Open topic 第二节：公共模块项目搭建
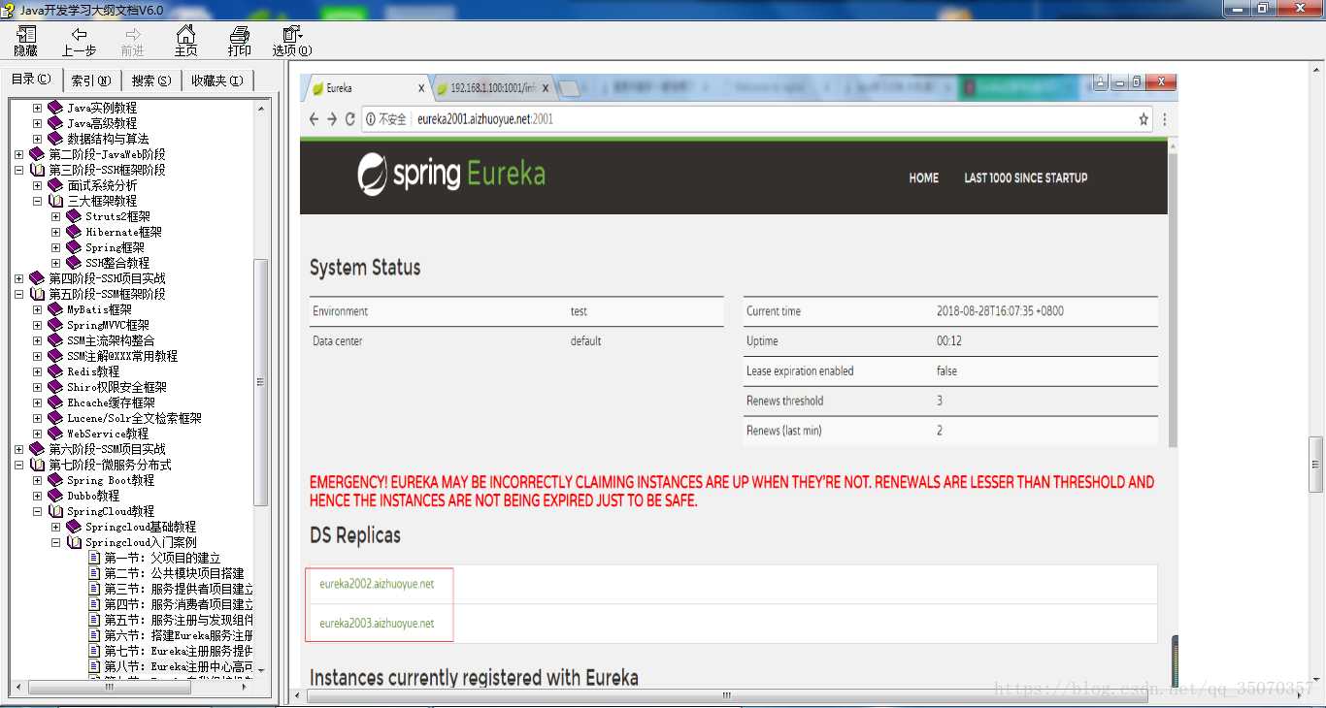The height and width of the screenshot is (708, 1326). coord(175,573)
